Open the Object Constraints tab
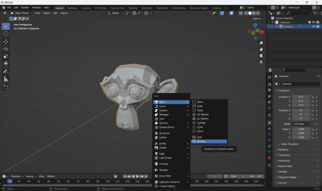Image resolution: width=322 pixels, height=191 pixels. point(269,146)
